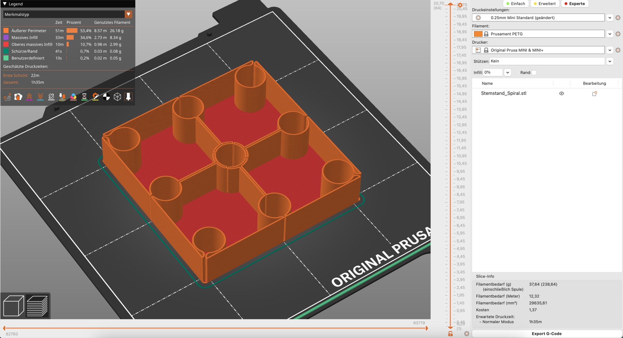Open the Merkmalstyp dropdown
Viewport: 623px width, 338px height.
(128, 14)
